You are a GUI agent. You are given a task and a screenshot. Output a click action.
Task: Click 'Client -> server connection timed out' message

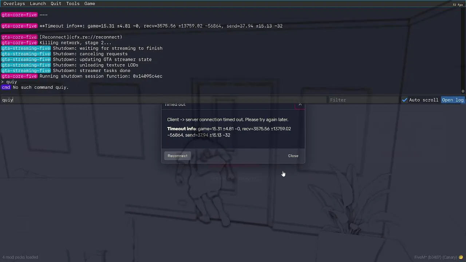(228, 120)
